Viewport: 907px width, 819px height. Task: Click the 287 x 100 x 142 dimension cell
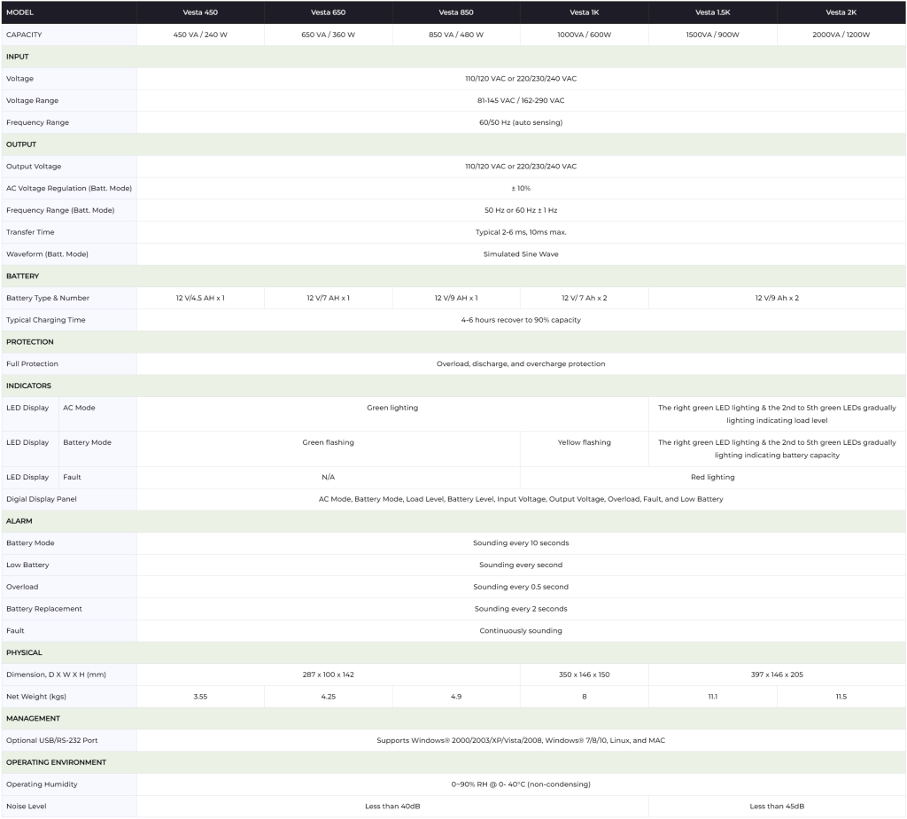click(328, 675)
